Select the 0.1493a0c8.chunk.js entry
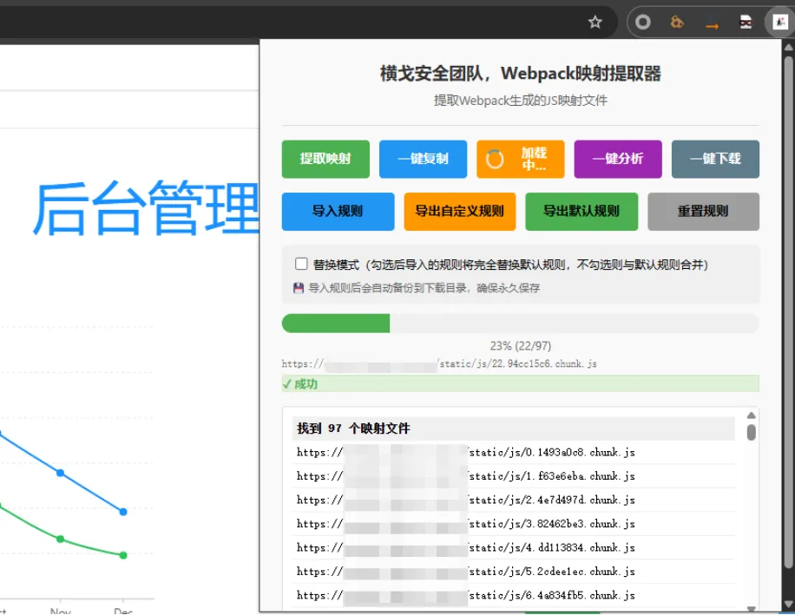Screen dimensions: 795x615 point(514,453)
